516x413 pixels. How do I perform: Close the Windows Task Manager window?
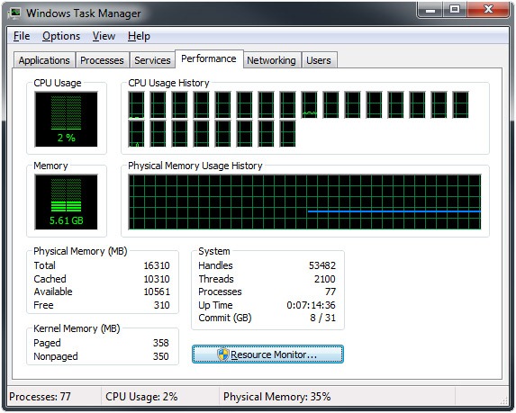click(x=488, y=10)
